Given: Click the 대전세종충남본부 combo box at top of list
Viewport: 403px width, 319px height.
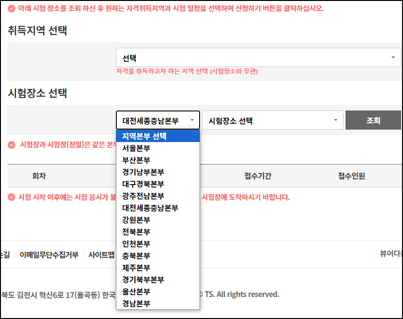Looking at the screenshot, I should (x=158, y=120).
